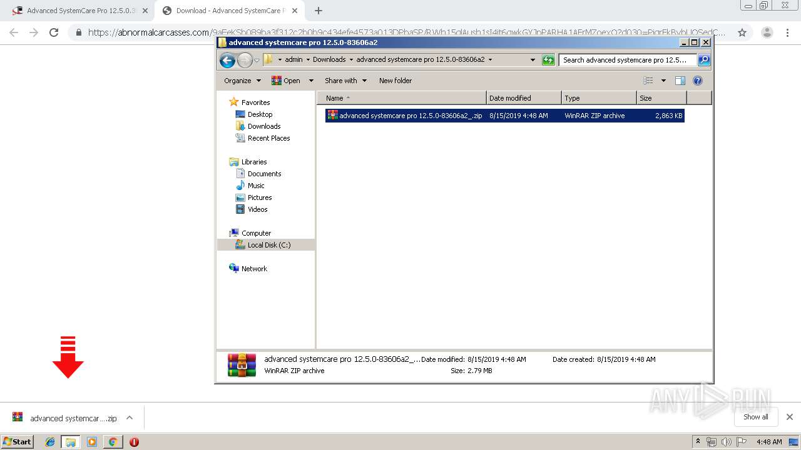Expand the address bar previous locations dropdown

tap(533, 60)
